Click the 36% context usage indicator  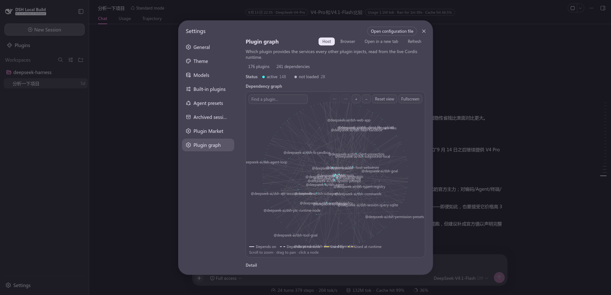(421, 290)
